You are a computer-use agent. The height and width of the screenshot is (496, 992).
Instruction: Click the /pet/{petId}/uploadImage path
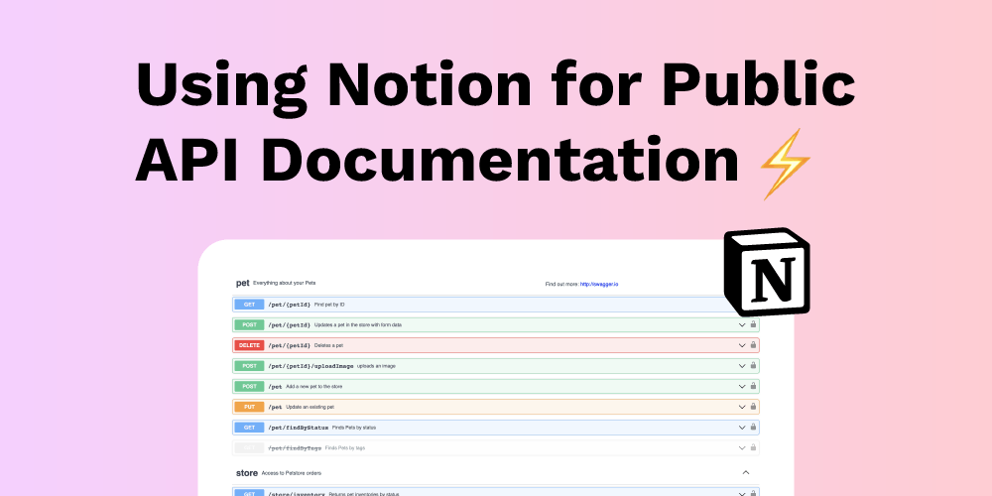(x=310, y=366)
